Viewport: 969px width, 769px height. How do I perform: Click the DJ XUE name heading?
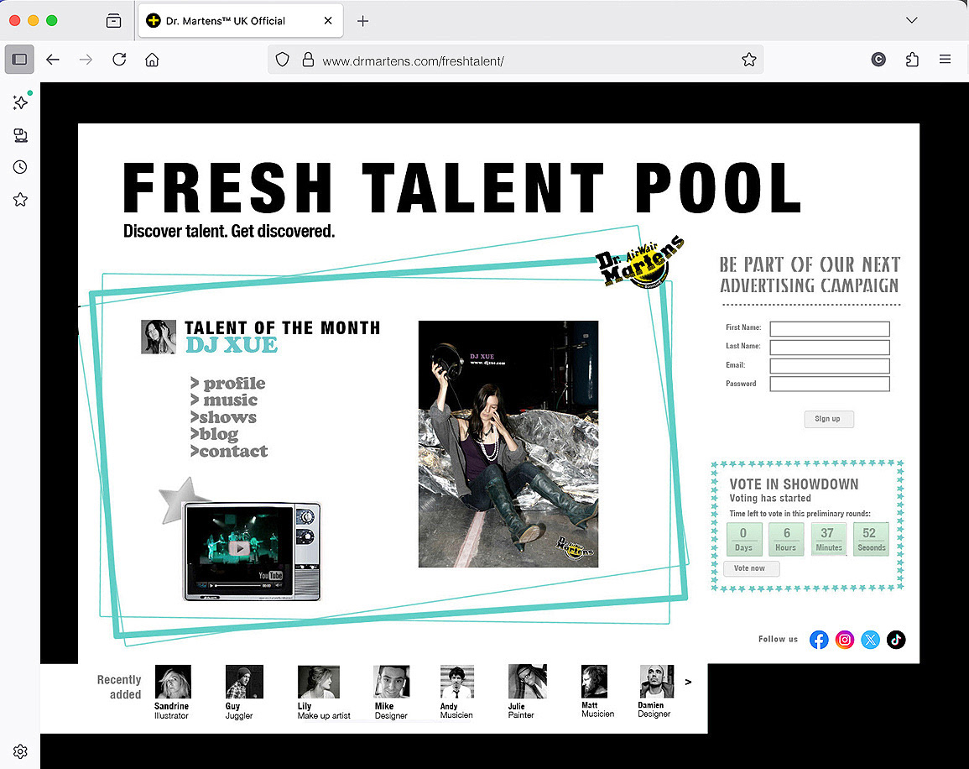[232, 345]
